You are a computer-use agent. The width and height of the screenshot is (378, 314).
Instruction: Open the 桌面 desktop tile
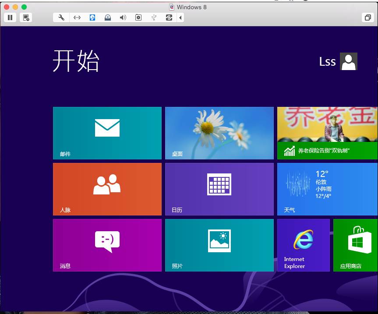(x=219, y=133)
